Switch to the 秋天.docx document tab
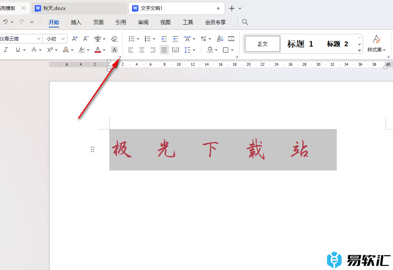This screenshot has height=270, width=393. (79, 8)
